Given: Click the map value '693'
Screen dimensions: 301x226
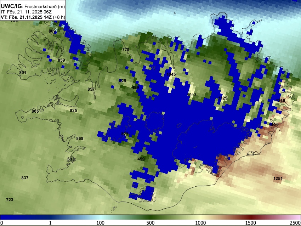Looking at the screenshot, I should pos(71,159).
